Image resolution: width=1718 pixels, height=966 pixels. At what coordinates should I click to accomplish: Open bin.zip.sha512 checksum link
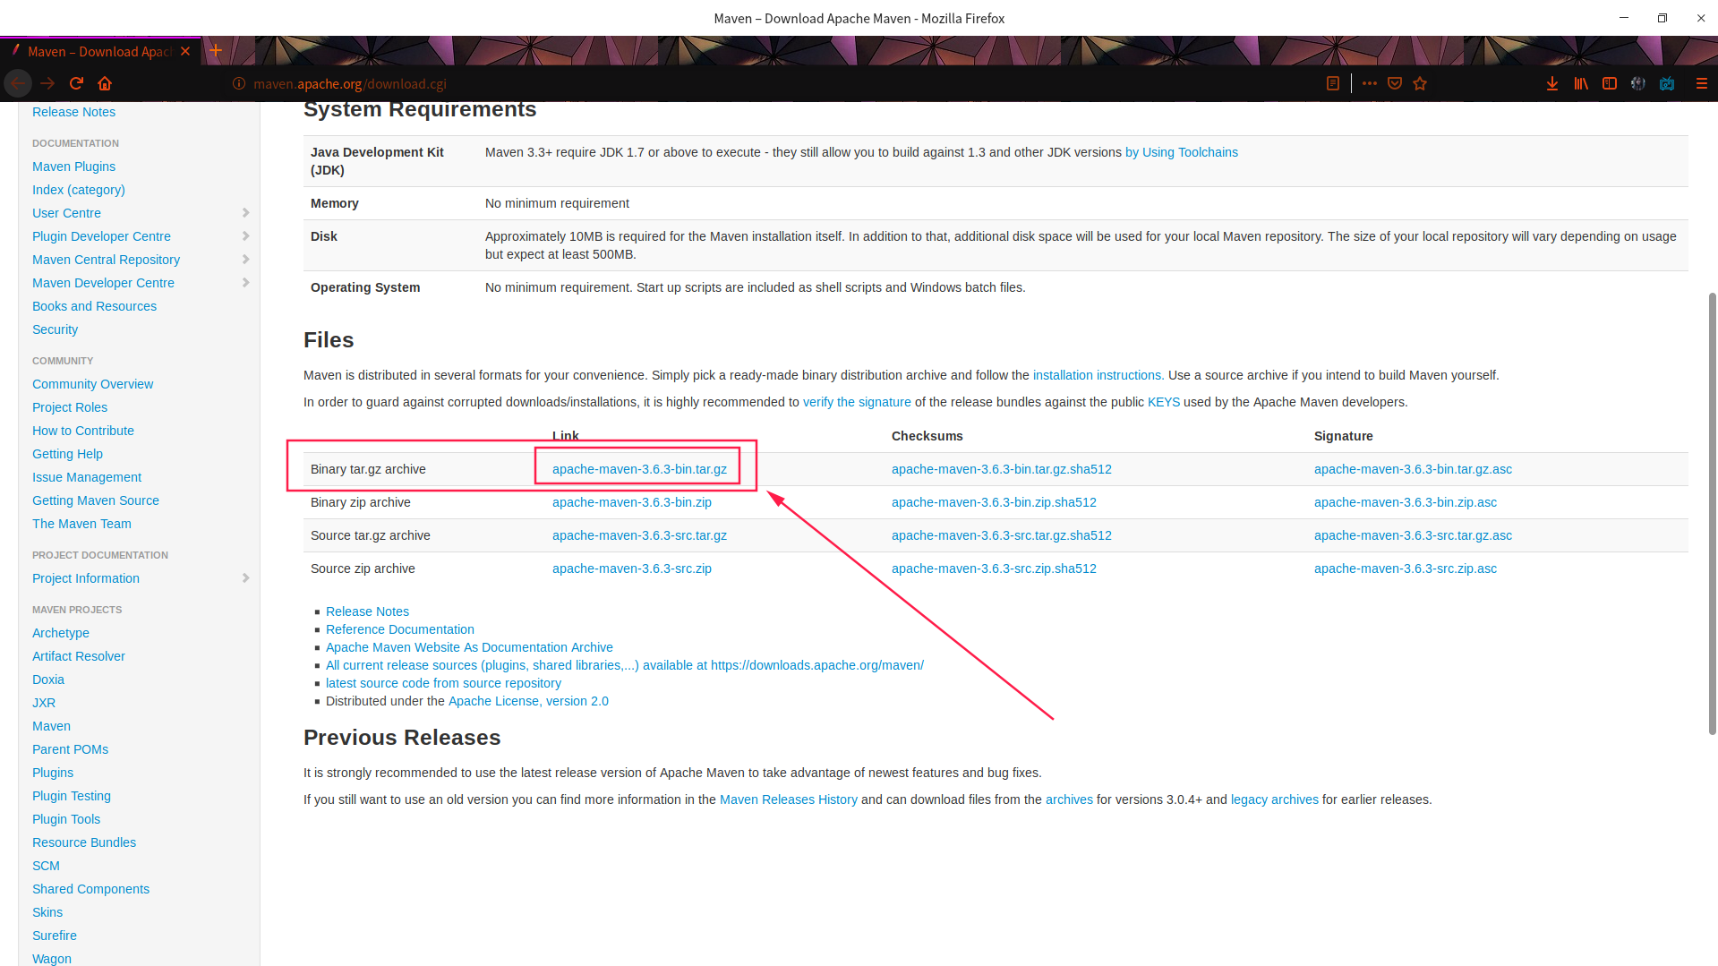(994, 502)
